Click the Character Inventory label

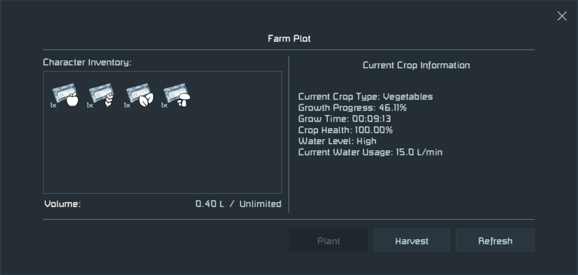click(x=87, y=62)
